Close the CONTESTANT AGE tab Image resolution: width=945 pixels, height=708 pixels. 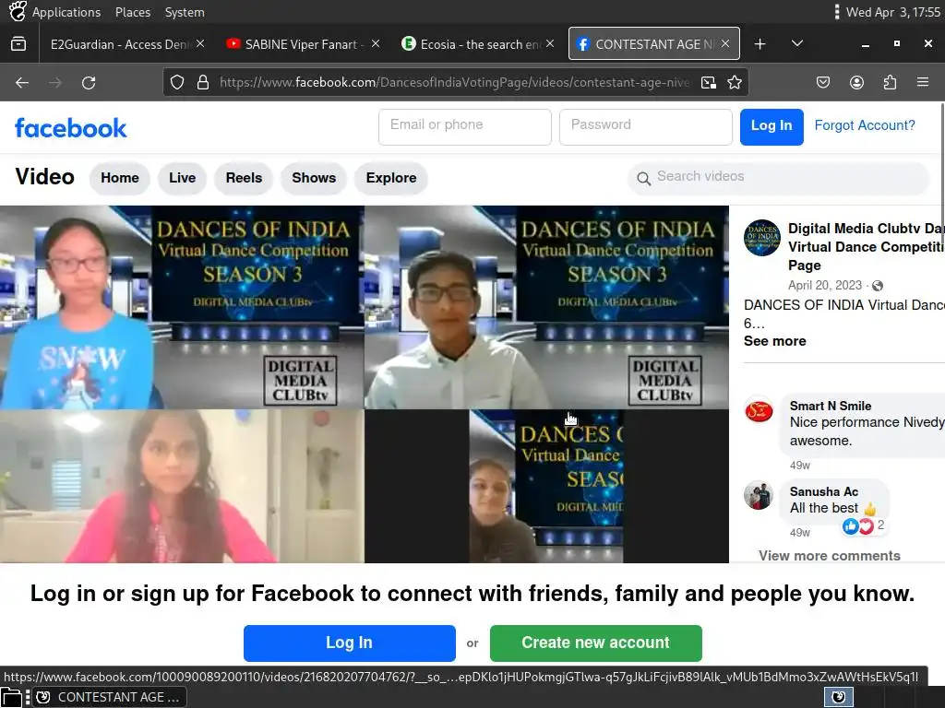pos(725,44)
